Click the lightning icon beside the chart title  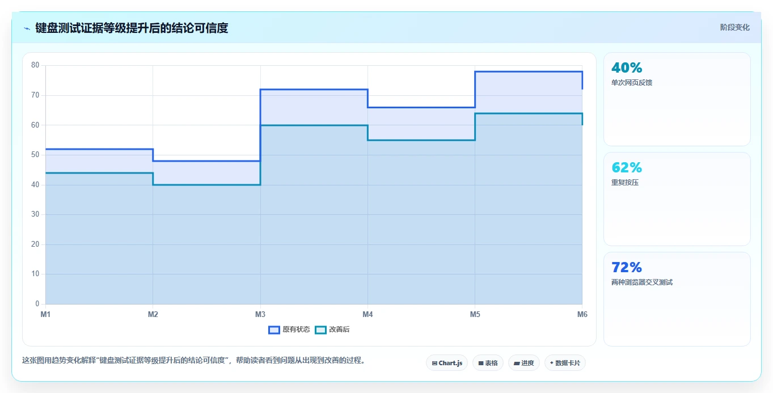click(27, 28)
